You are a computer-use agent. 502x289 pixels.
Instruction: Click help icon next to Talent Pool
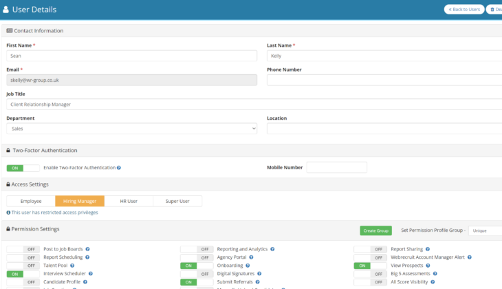(72, 266)
